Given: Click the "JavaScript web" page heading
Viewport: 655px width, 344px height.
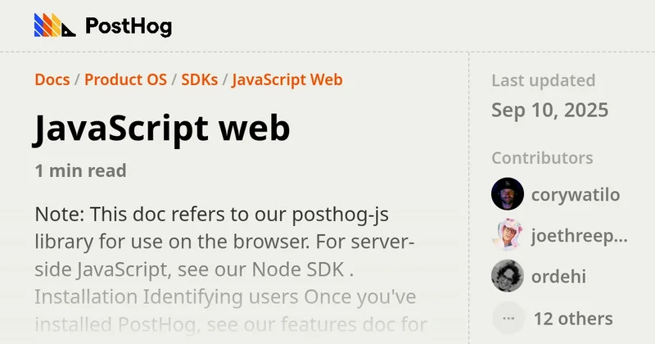Looking at the screenshot, I should pos(161,129).
